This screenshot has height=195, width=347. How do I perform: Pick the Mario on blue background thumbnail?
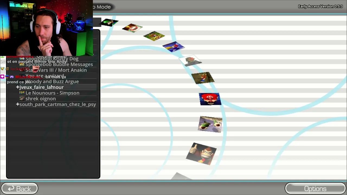173,47
